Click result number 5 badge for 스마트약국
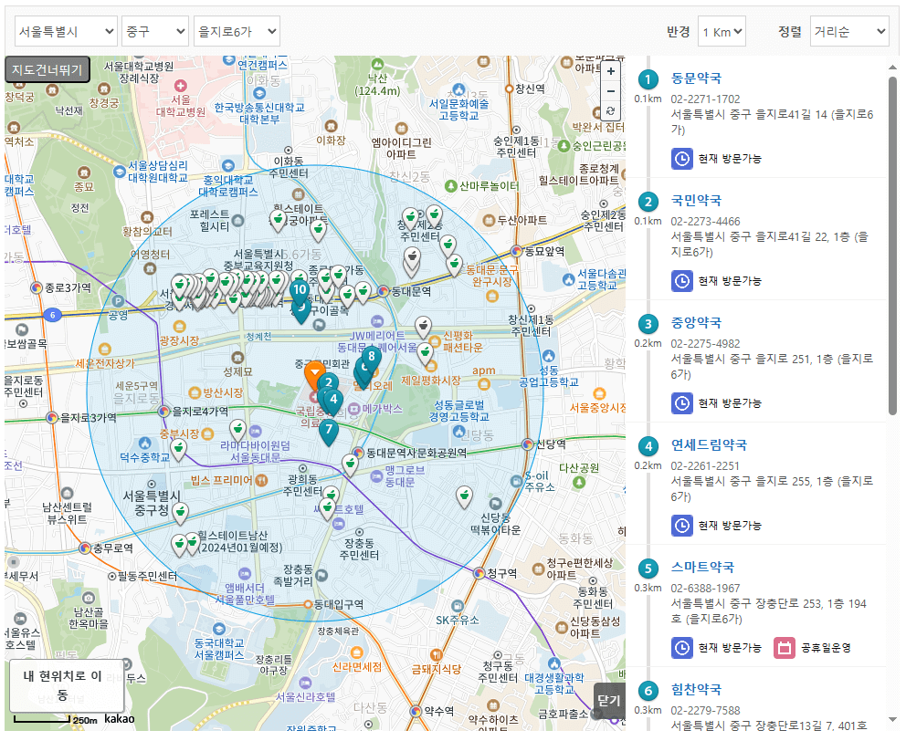Viewport: 906px width, 741px height. coord(648,569)
